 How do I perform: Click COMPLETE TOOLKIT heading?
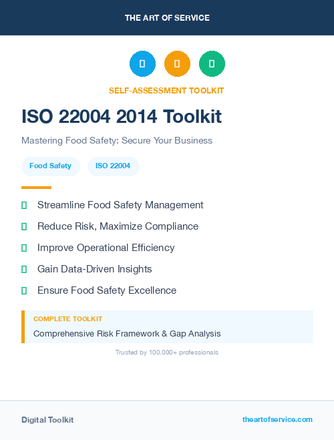click(x=67, y=319)
